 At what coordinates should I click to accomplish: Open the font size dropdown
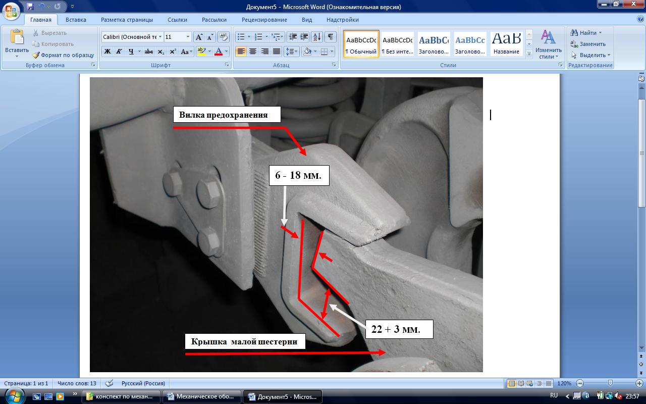pyautogui.click(x=188, y=37)
